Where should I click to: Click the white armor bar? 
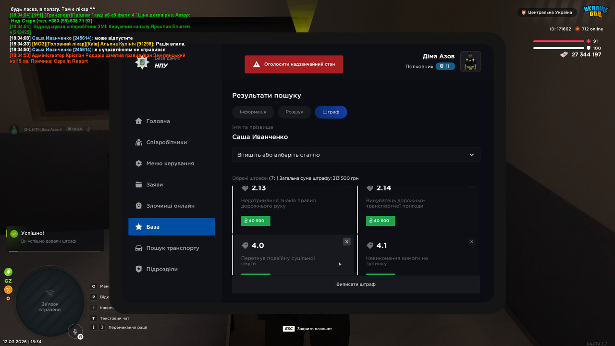[558, 48]
